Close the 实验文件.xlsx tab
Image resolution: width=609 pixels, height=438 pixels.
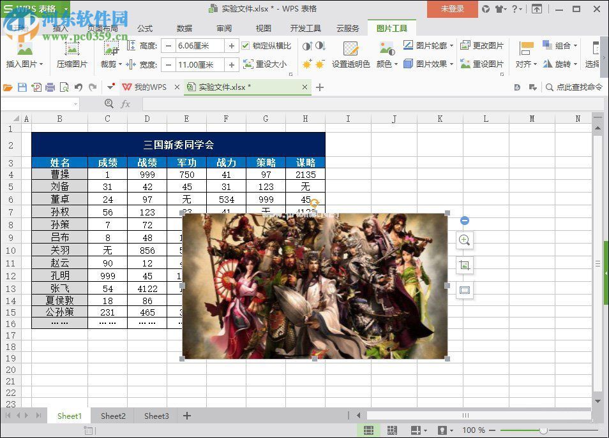(305, 87)
